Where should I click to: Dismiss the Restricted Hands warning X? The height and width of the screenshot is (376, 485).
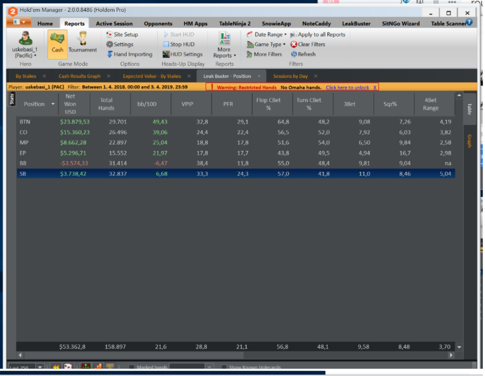tap(375, 88)
